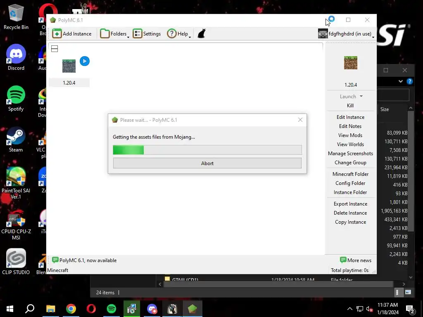Click the taskbar search magnifier
Screen dimensions: 423x317
point(30,309)
